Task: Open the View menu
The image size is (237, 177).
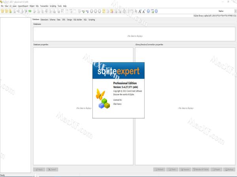Action: tap(6, 6)
